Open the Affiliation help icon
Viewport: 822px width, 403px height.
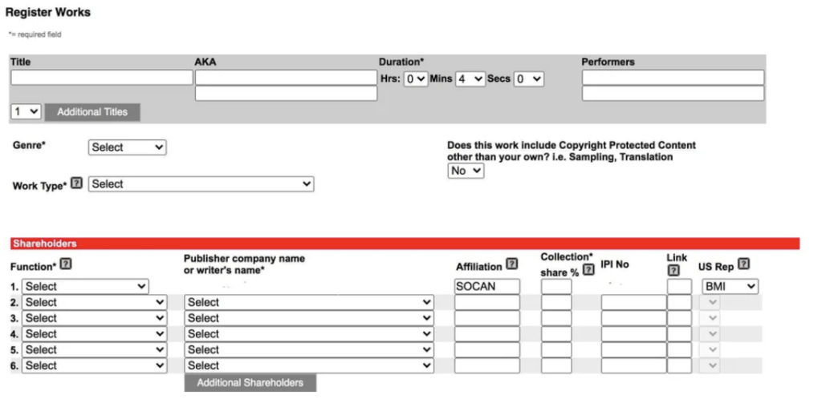(512, 264)
